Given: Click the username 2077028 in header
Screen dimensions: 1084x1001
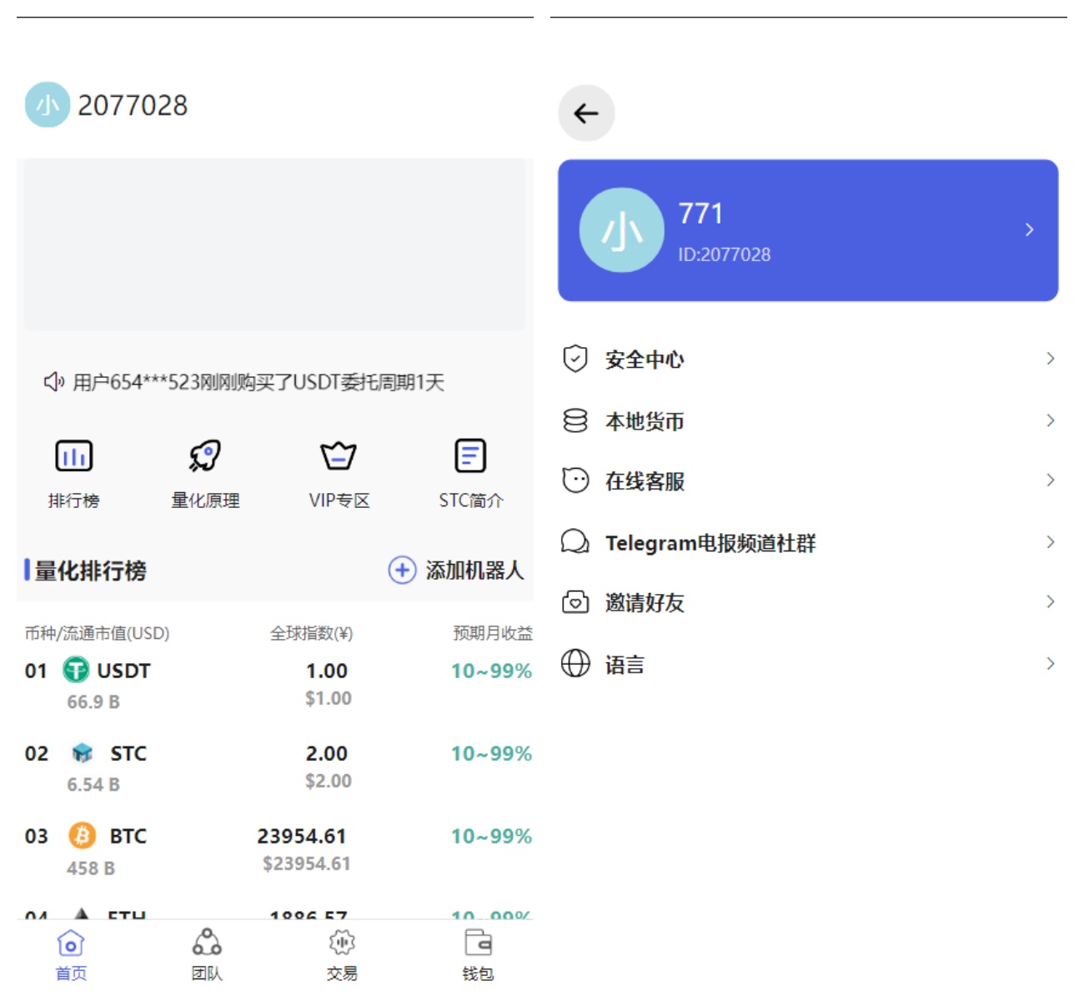Looking at the screenshot, I should click(133, 105).
